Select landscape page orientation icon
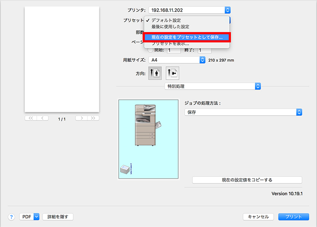Image resolution: width=317 pixels, height=227 pixels. point(172,73)
